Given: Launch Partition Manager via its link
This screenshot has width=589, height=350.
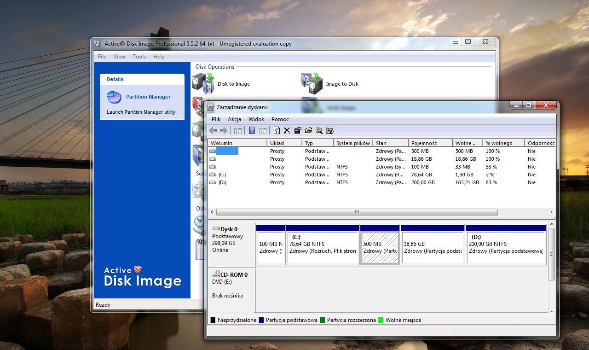Looking at the screenshot, I should [148, 97].
